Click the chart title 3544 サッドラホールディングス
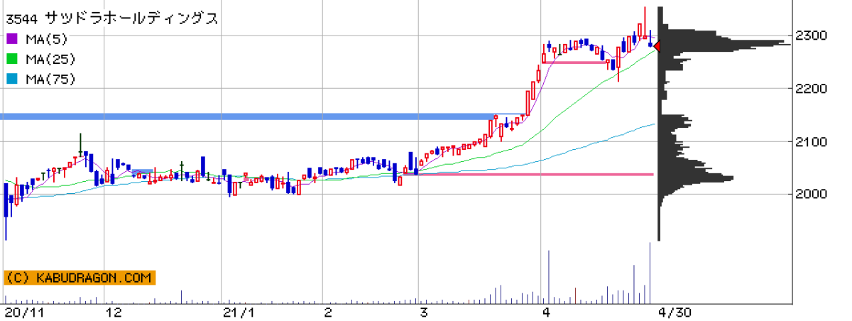Image resolution: width=852 pixels, height=321 pixels. [113, 18]
